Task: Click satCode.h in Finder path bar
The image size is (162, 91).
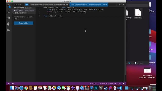Action: click(139, 63)
